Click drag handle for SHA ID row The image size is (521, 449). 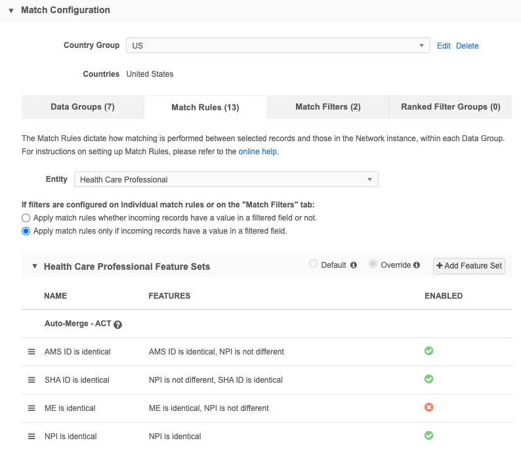pyautogui.click(x=31, y=380)
